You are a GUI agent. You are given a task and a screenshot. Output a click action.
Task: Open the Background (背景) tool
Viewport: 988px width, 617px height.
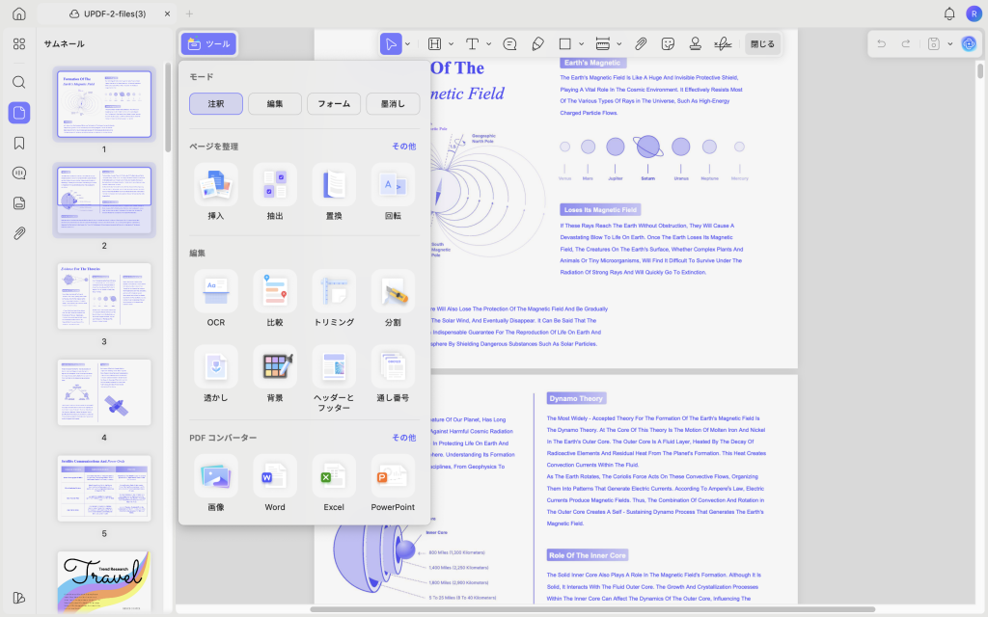coord(275,366)
